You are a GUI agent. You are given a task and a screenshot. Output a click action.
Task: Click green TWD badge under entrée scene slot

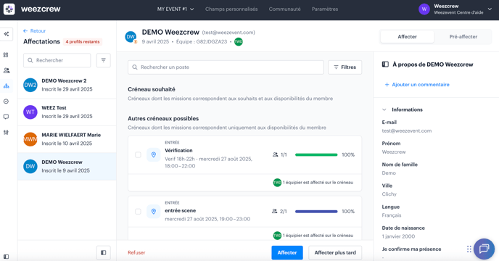click(277, 236)
